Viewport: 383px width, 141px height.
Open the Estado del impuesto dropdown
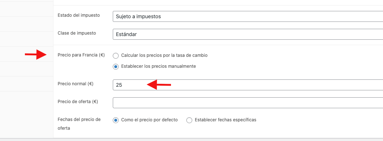click(x=248, y=16)
